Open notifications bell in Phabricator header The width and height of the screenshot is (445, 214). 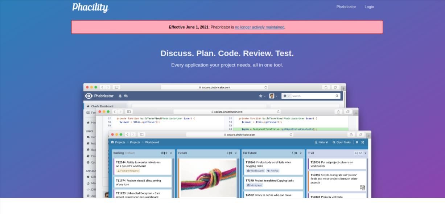[120, 96]
